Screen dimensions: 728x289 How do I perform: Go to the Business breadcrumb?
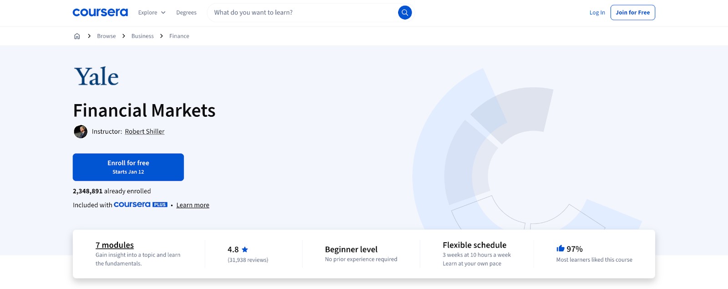click(x=142, y=36)
